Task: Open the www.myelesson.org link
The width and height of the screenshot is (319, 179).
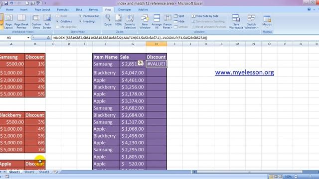Action: (245, 72)
